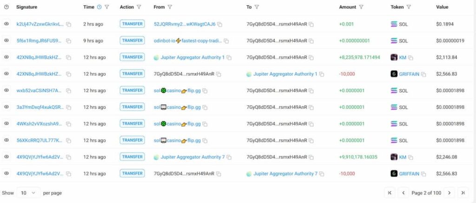Copy the k2Uj47vZzxwGkrikvL signature
Viewport: 476px width, 203px height.
pos(68,24)
